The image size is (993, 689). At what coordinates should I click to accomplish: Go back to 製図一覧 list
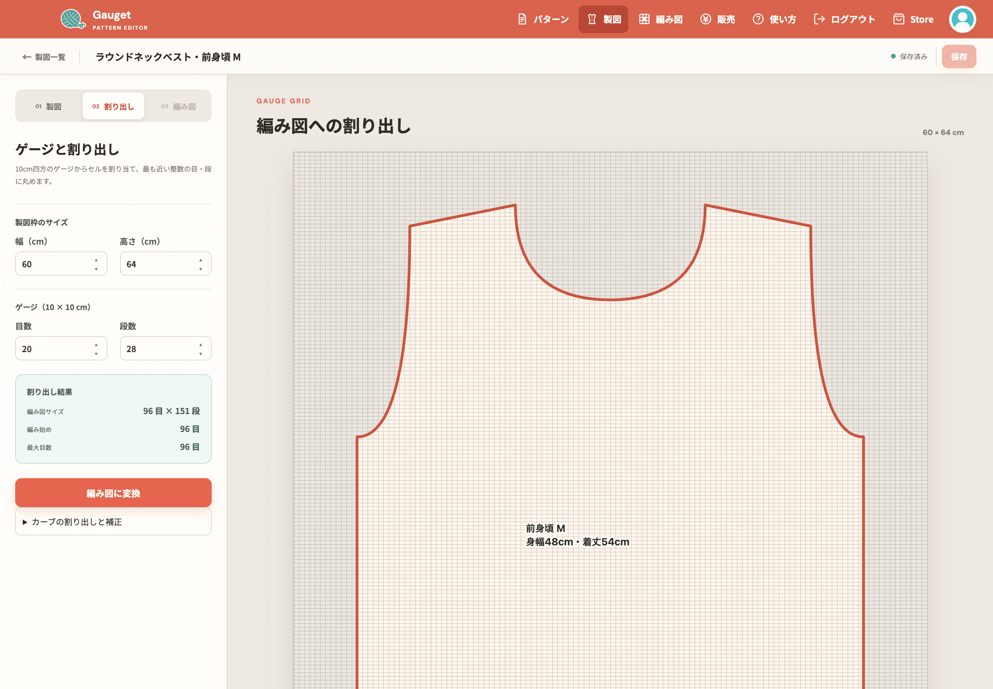(44, 57)
